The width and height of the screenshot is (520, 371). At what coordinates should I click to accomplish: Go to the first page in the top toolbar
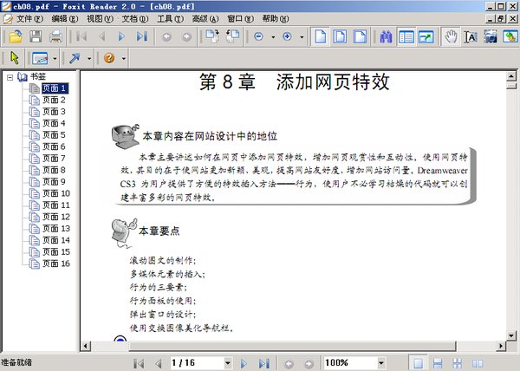81,36
